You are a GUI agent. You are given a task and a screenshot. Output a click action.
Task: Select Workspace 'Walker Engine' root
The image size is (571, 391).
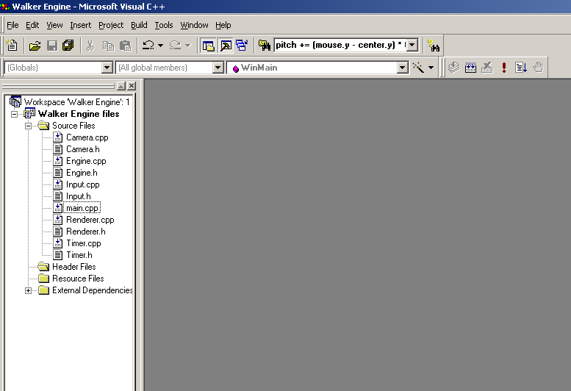click(76, 102)
